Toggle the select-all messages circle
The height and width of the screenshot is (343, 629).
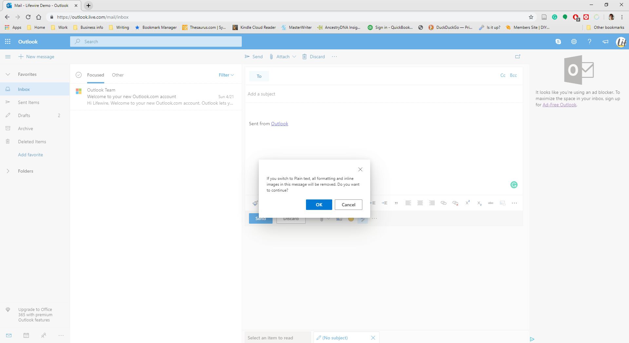click(x=78, y=75)
